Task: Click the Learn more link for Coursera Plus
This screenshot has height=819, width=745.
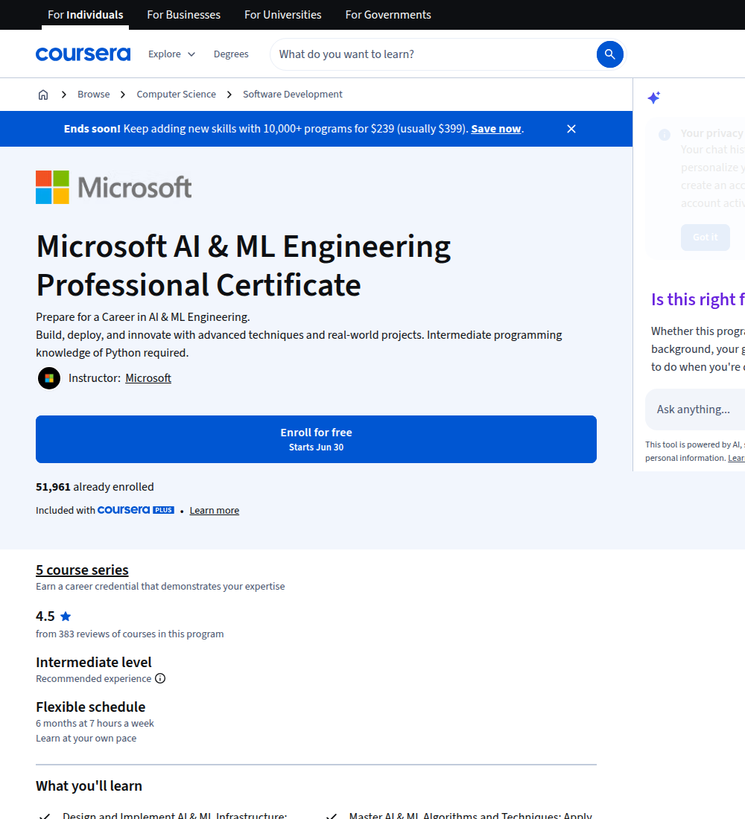Action: click(215, 510)
